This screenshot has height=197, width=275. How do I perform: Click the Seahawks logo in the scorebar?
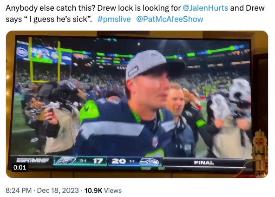point(149,162)
